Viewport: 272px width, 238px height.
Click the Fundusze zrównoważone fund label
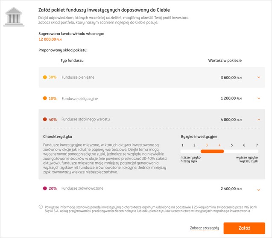[x=82, y=188]
